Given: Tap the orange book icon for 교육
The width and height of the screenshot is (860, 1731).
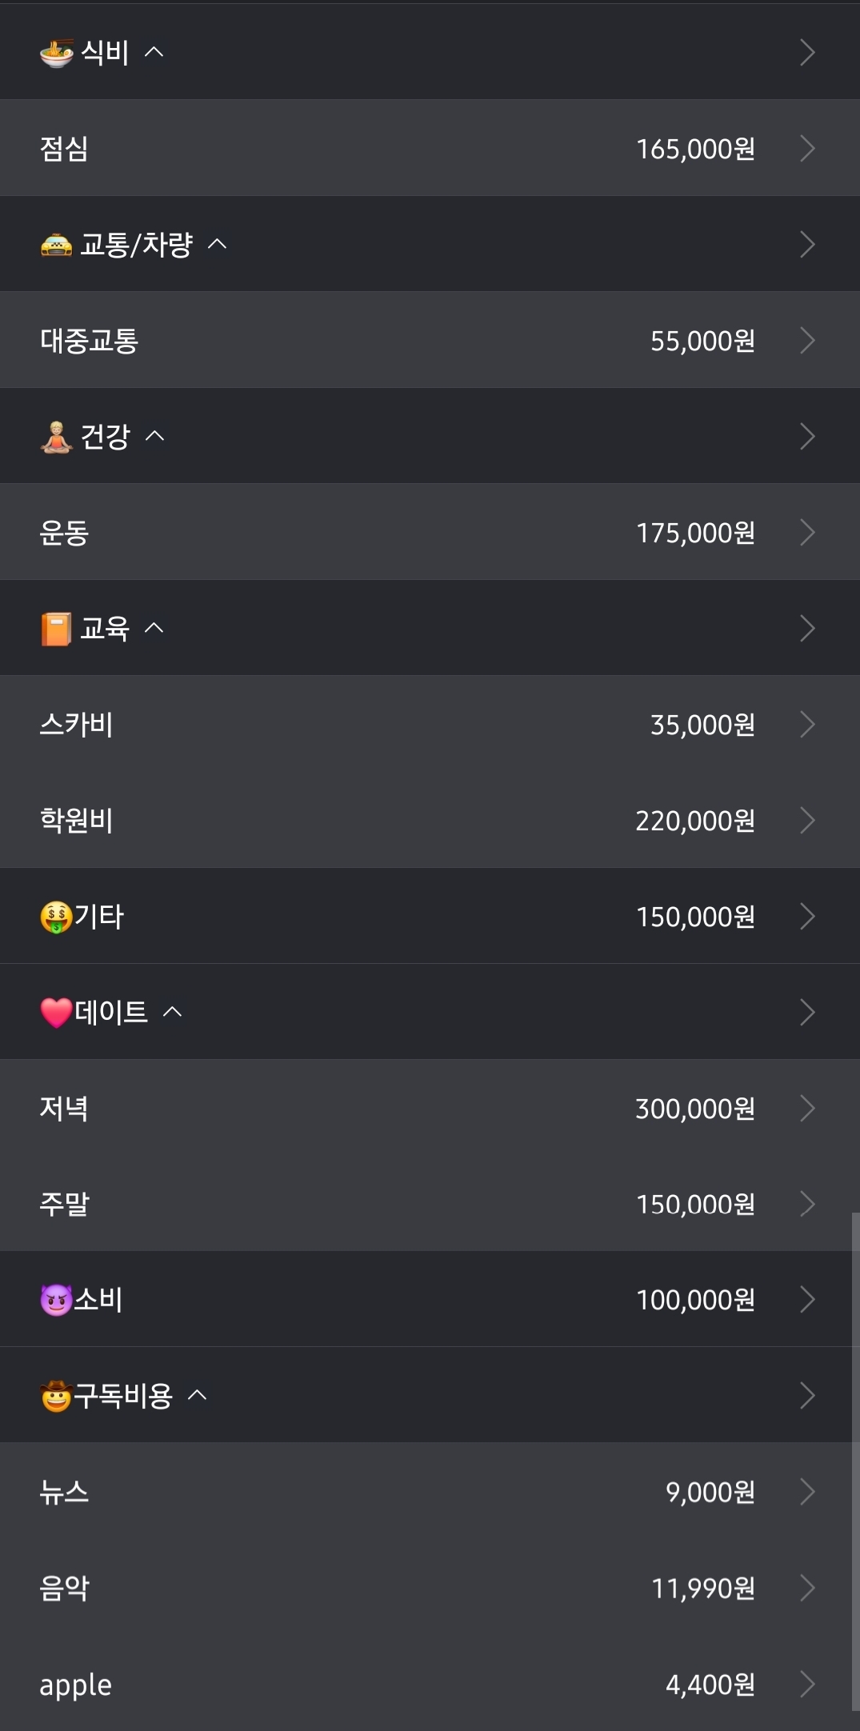Looking at the screenshot, I should pos(56,629).
